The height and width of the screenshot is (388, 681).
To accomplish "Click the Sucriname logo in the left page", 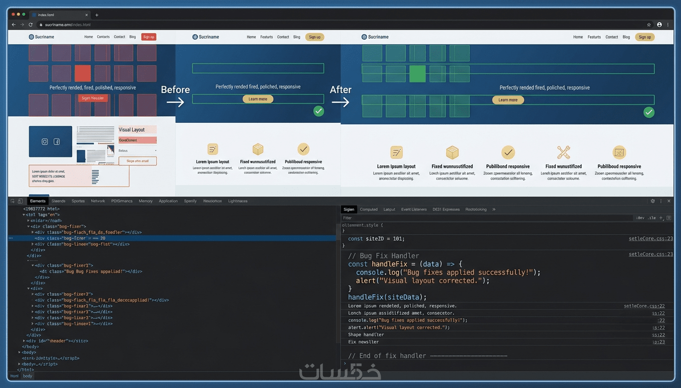I will pyautogui.click(x=42, y=37).
